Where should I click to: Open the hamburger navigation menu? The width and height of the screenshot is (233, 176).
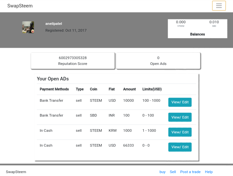point(219,6)
